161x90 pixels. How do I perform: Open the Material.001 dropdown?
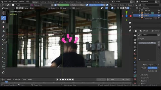41,5
